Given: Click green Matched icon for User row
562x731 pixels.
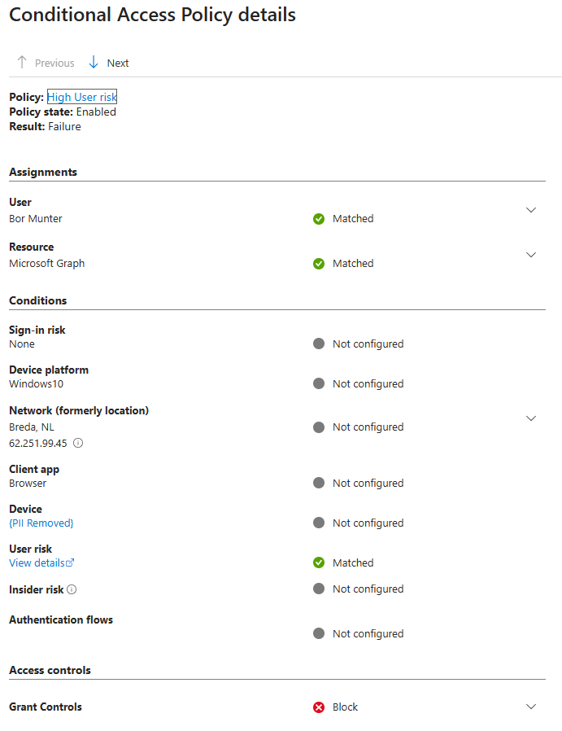Looking at the screenshot, I should (319, 219).
